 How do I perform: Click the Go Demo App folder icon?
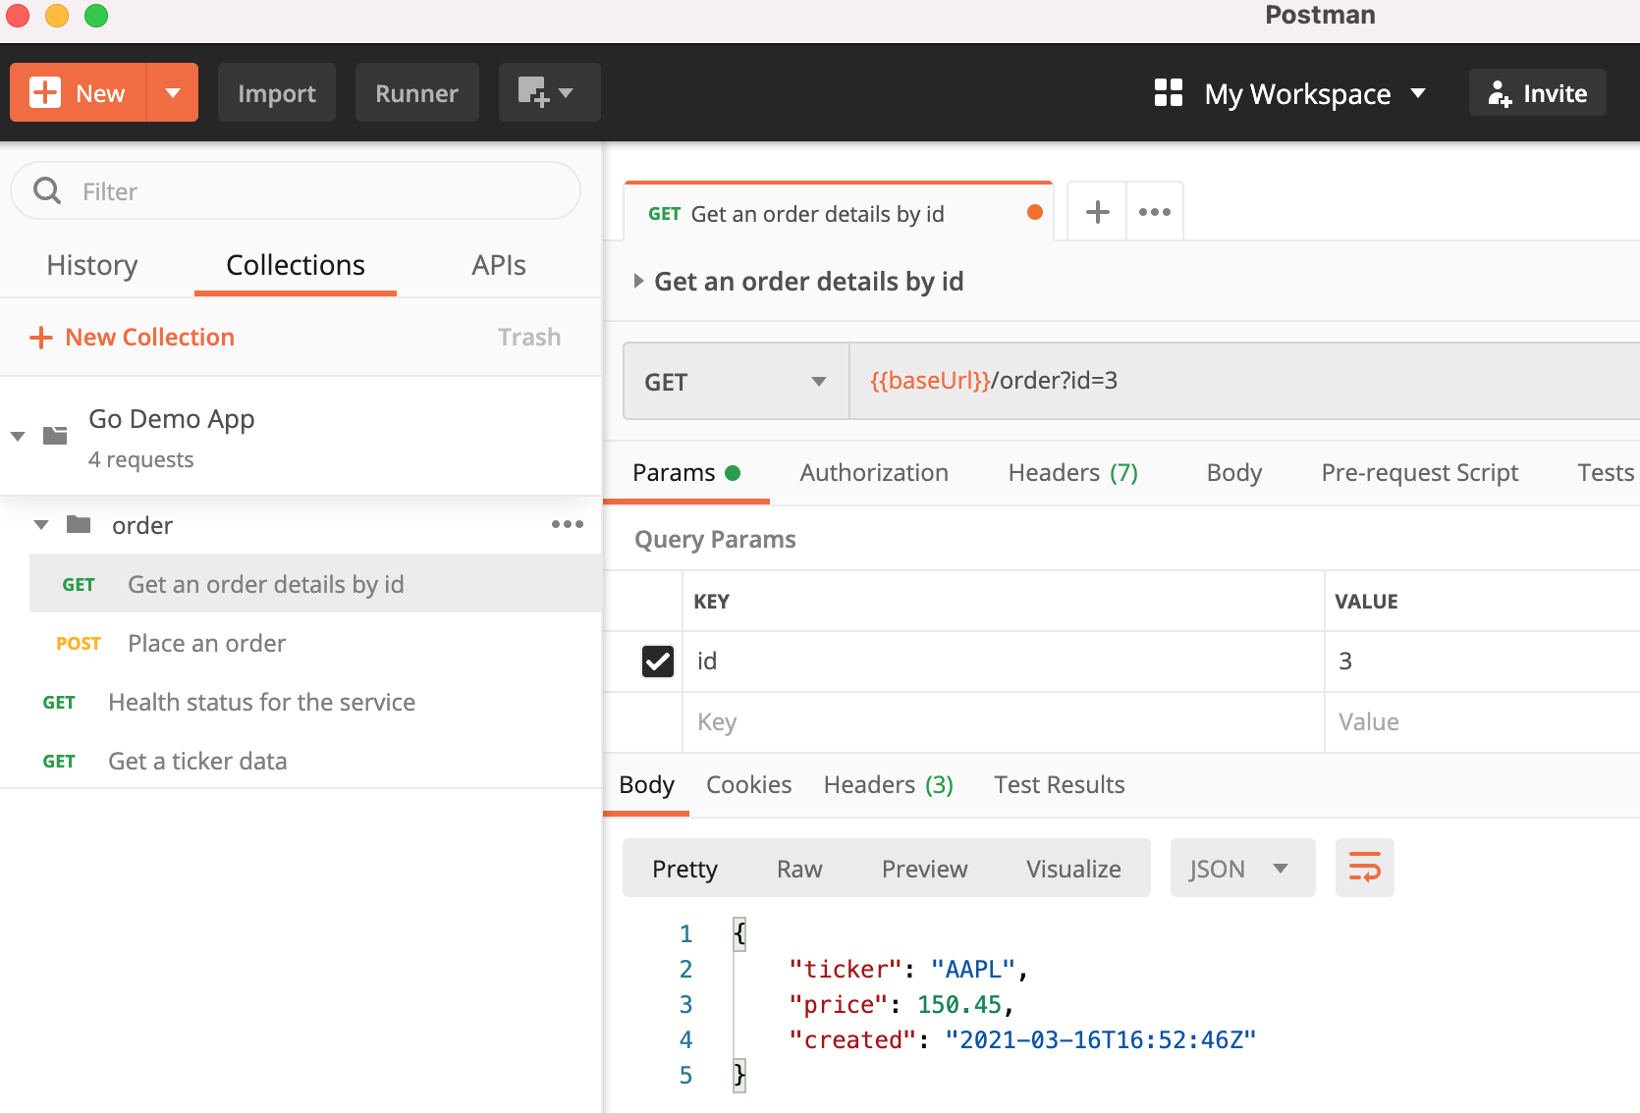pos(55,435)
